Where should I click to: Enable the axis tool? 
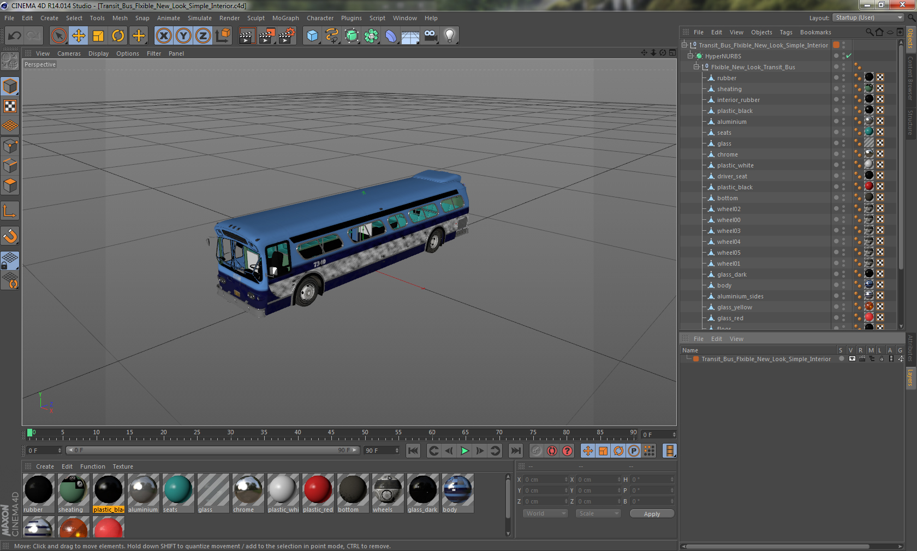(10, 211)
